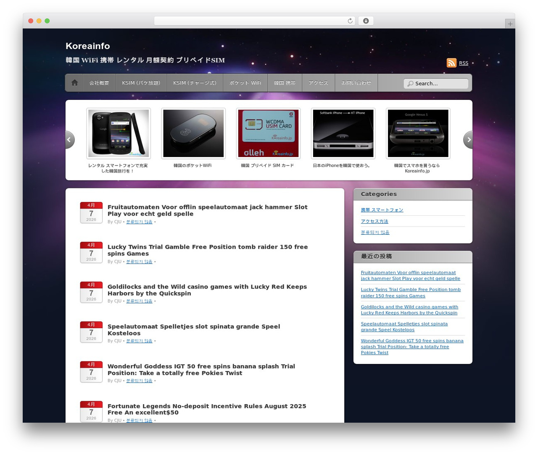Viewport: 538px width, 455px height.
Task: Open 会社概要 menu item
Action: (99, 83)
